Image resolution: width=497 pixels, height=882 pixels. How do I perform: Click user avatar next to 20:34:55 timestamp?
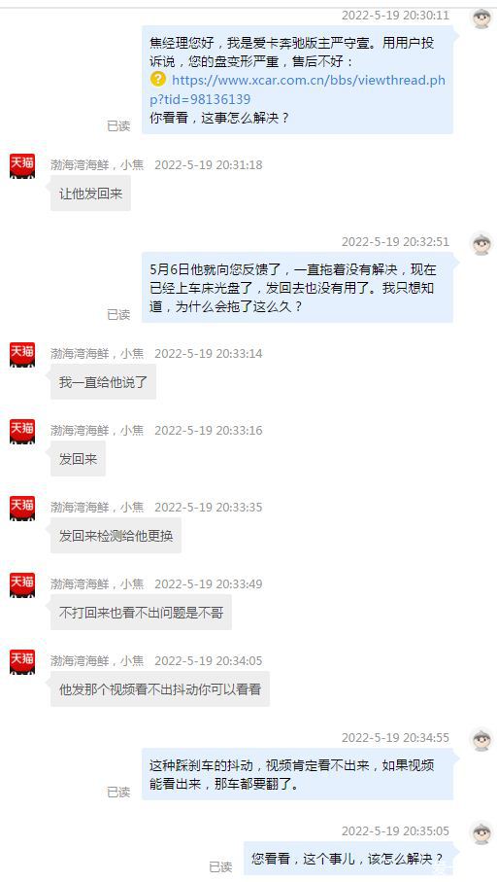tap(481, 740)
